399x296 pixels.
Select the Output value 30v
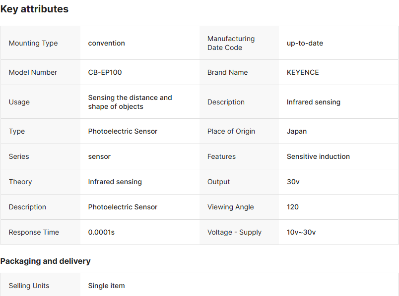click(293, 182)
